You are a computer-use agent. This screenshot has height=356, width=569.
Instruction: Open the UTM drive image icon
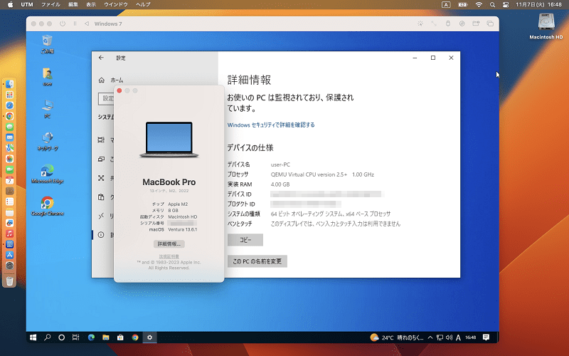[x=462, y=23]
